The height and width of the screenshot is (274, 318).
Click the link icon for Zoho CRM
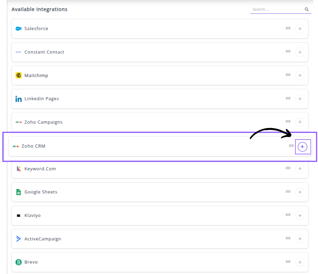coord(291,146)
